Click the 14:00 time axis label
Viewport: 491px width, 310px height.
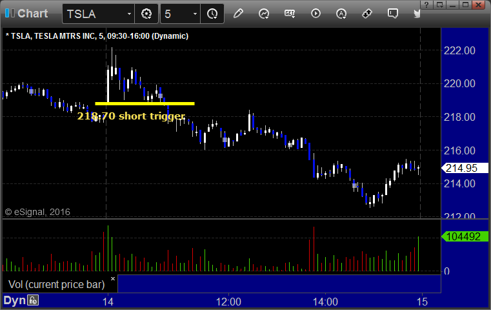tap(325, 302)
